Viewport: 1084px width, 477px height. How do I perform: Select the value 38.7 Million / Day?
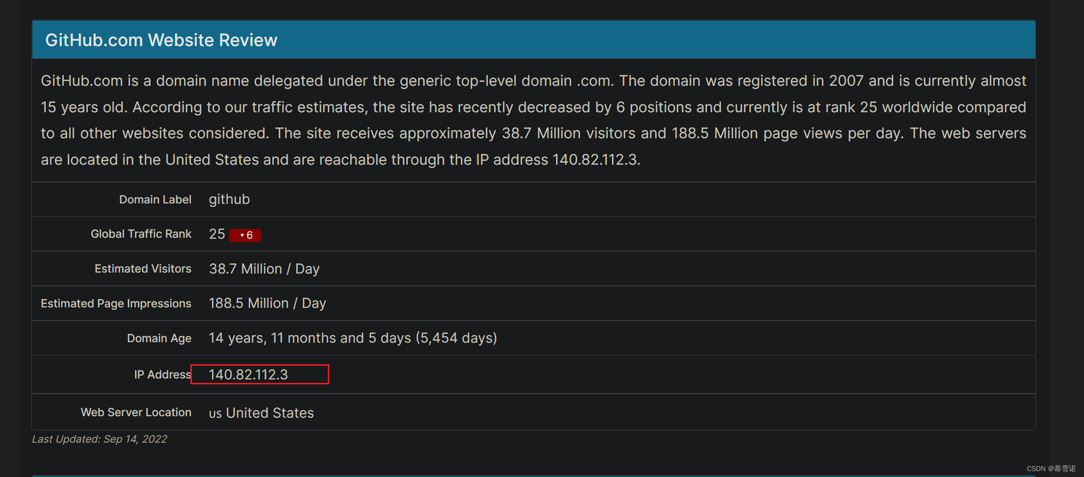pyautogui.click(x=264, y=269)
